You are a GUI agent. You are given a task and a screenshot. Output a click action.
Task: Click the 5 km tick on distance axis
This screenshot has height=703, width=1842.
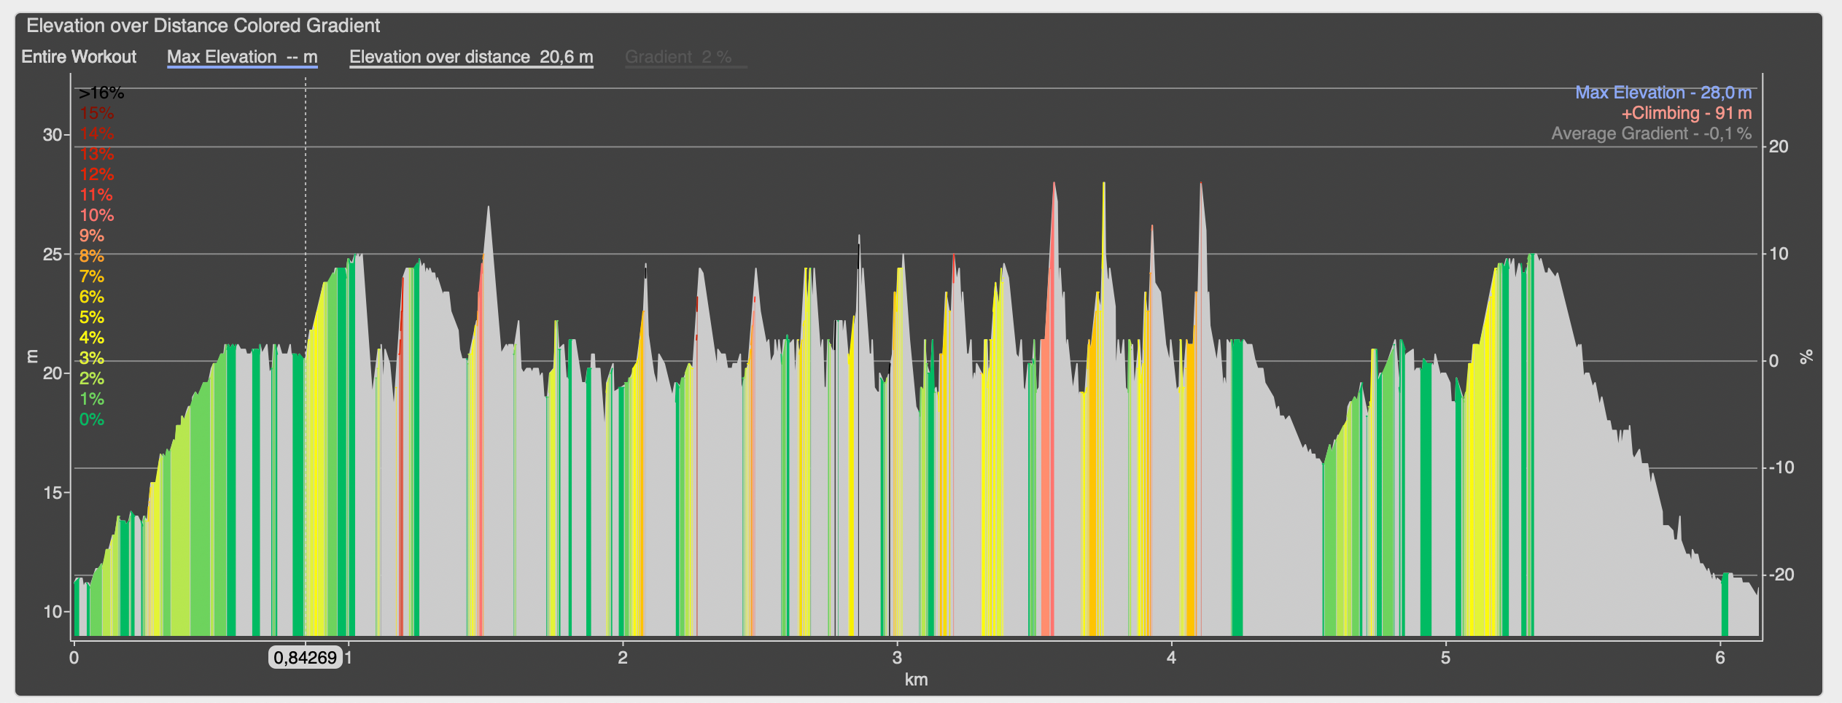[1446, 658]
